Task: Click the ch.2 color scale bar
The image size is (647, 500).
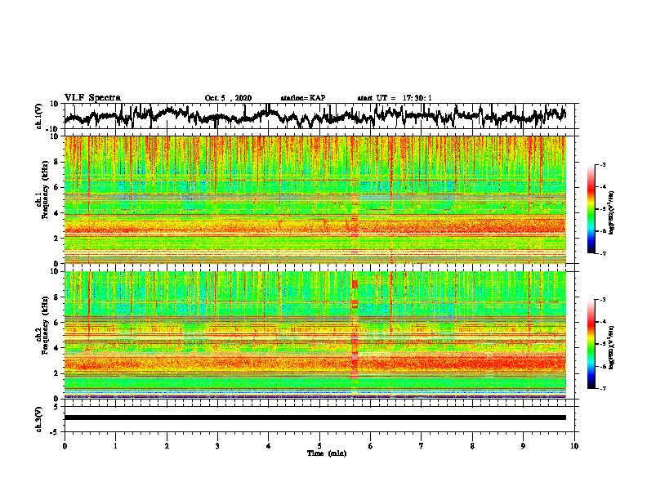Action: click(x=591, y=344)
